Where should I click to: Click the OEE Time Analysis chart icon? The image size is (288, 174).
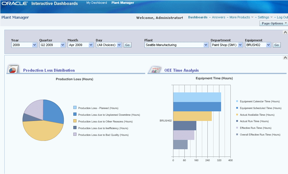pyautogui.click(x=155, y=69)
